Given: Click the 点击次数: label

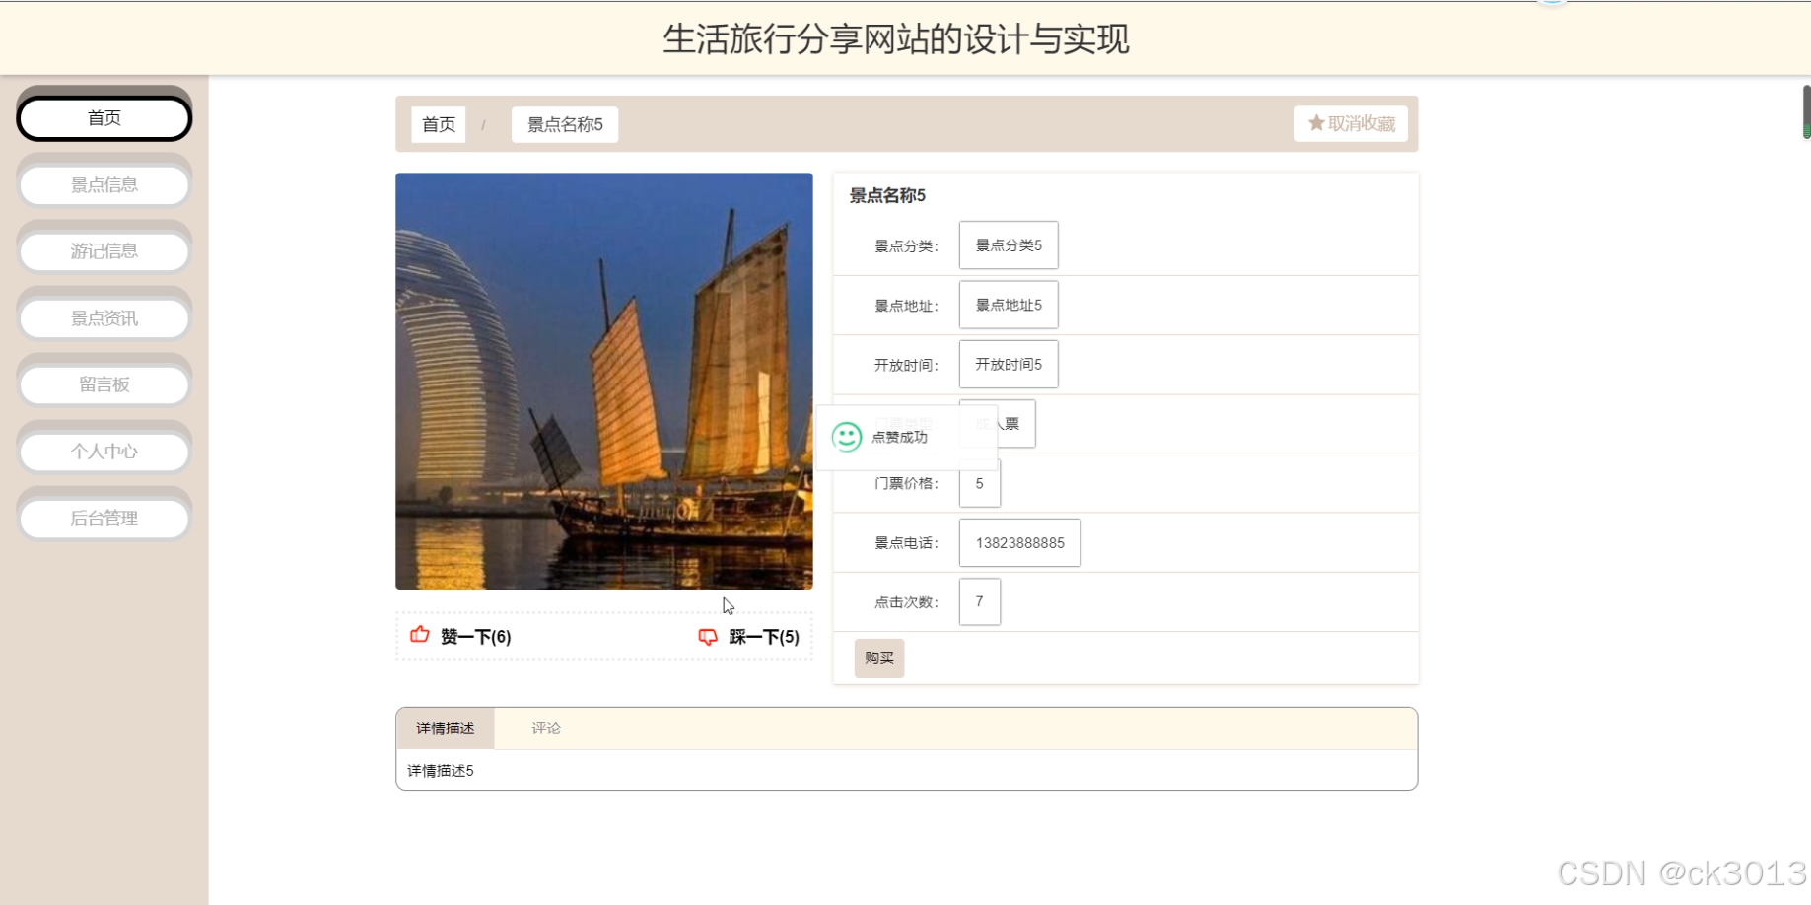Looking at the screenshot, I should (906, 602).
